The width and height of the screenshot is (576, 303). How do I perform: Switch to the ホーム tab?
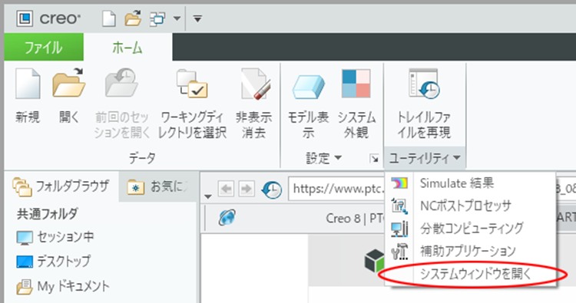(x=127, y=47)
